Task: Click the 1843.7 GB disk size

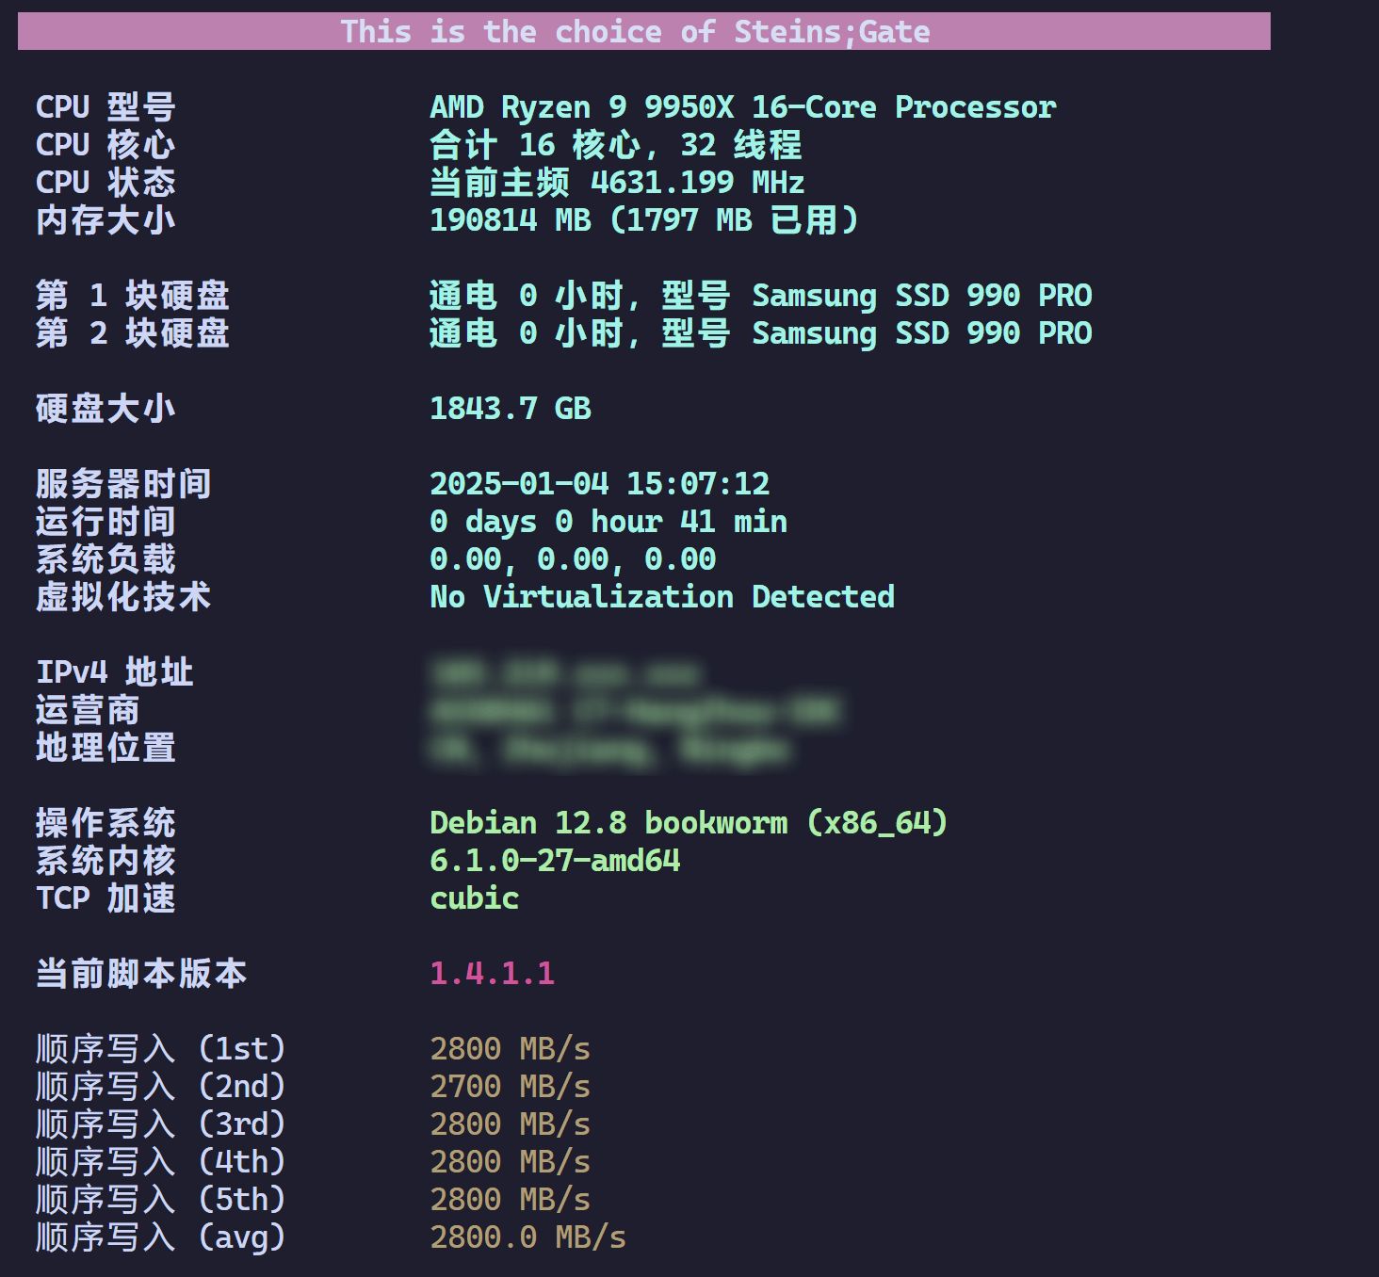Action: (x=510, y=409)
